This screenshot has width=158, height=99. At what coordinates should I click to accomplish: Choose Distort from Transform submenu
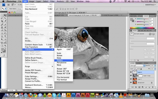point(63,60)
